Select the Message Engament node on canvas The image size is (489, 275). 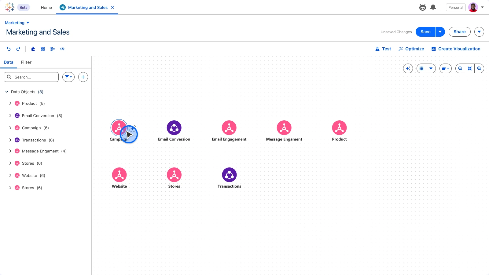pyautogui.click(x=284, y=128)
